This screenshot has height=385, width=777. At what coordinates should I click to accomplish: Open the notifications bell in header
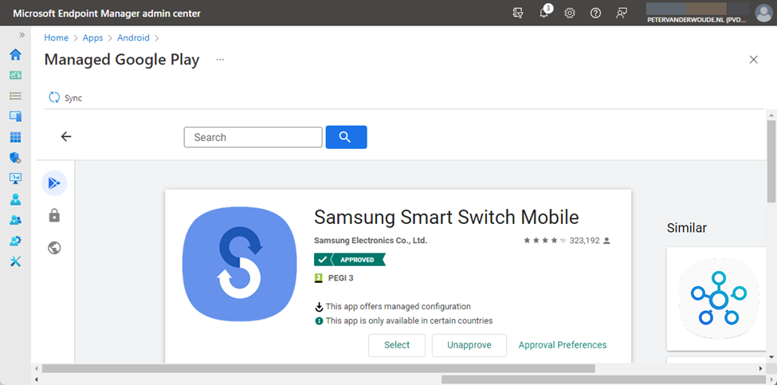coord(544,13)
